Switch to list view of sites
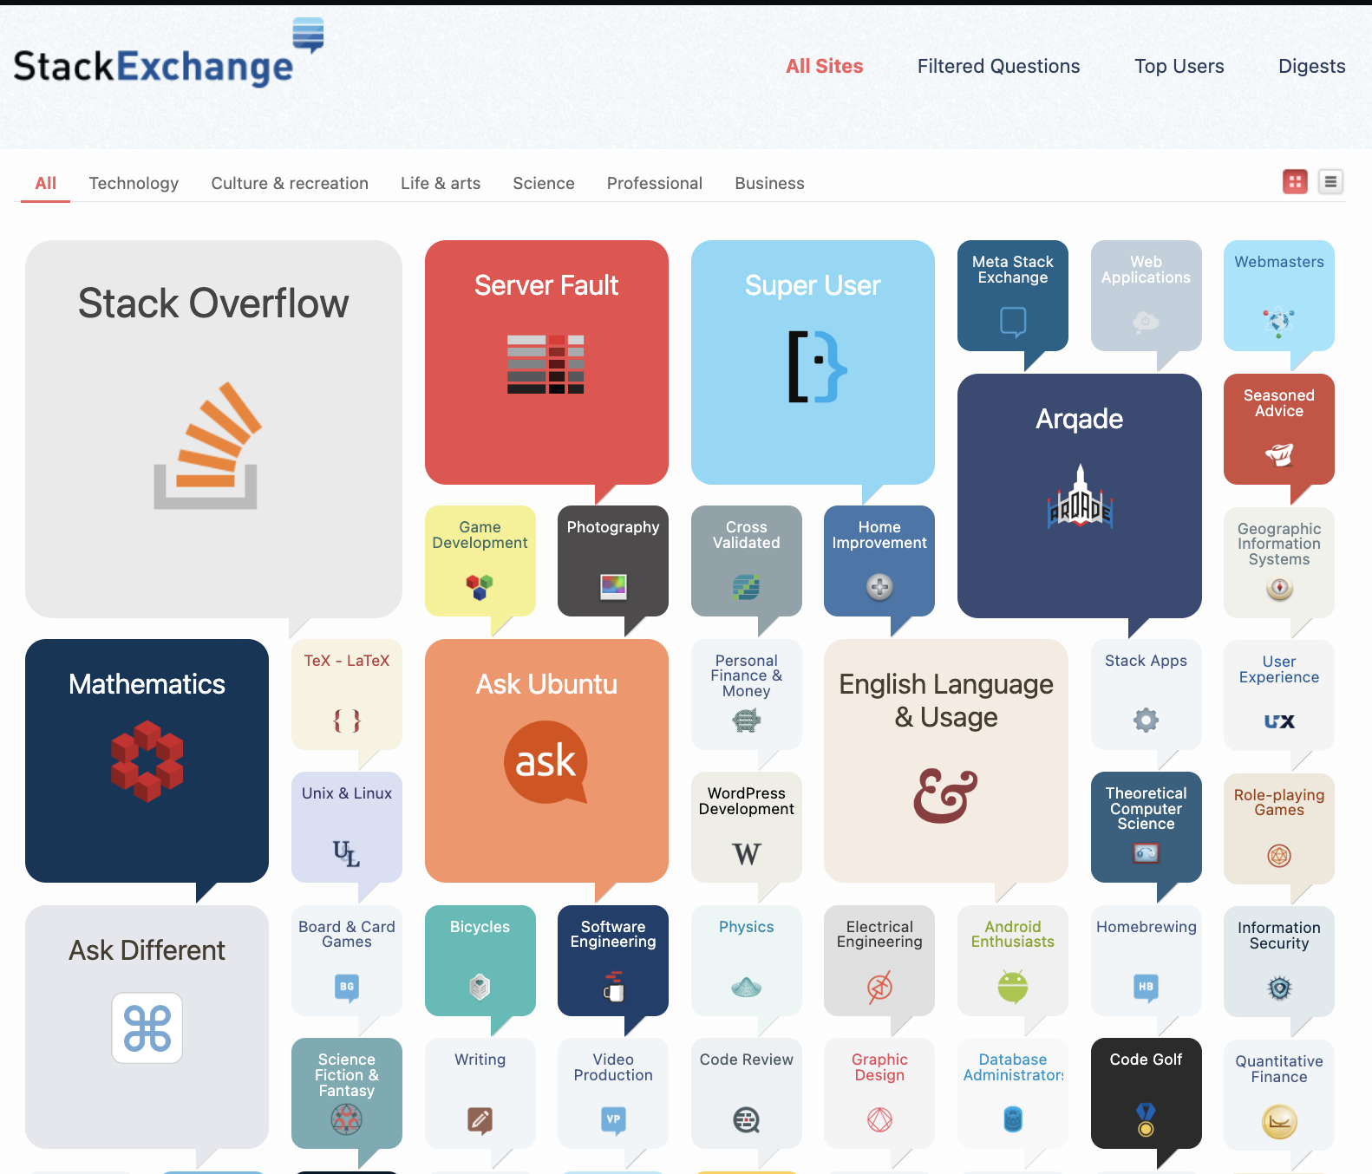The height and width of the screenshot is (1174, 1372). (1330, 181)
